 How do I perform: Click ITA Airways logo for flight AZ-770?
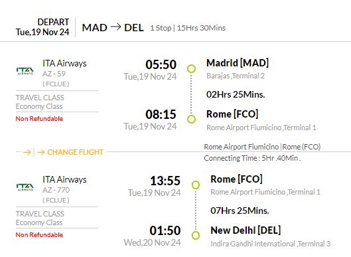coord(25,187)
